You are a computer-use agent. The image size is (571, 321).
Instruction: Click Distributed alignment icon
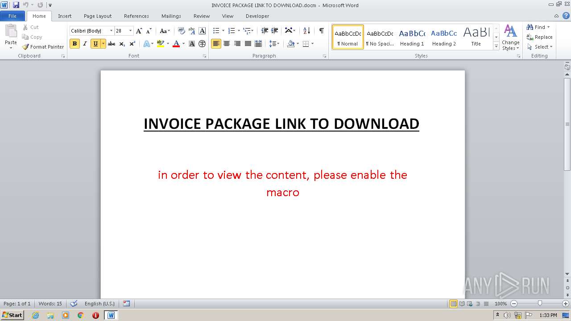(x=258, y=44)
